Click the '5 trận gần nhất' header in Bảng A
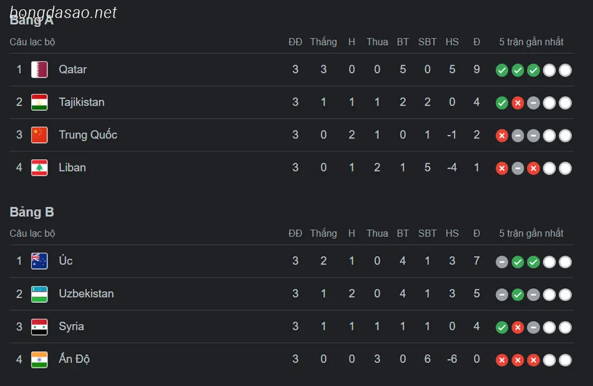Screen dimensions: 593x386 click(x=532, y=42)
